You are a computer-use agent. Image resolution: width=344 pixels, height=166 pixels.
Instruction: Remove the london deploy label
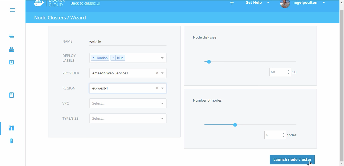pos(93,58)
